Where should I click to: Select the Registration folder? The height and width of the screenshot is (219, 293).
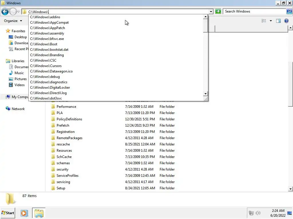[66, 131]
